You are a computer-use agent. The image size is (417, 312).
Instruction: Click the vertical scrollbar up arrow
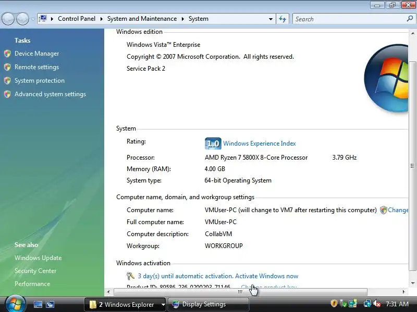click(x=412, y=33)
